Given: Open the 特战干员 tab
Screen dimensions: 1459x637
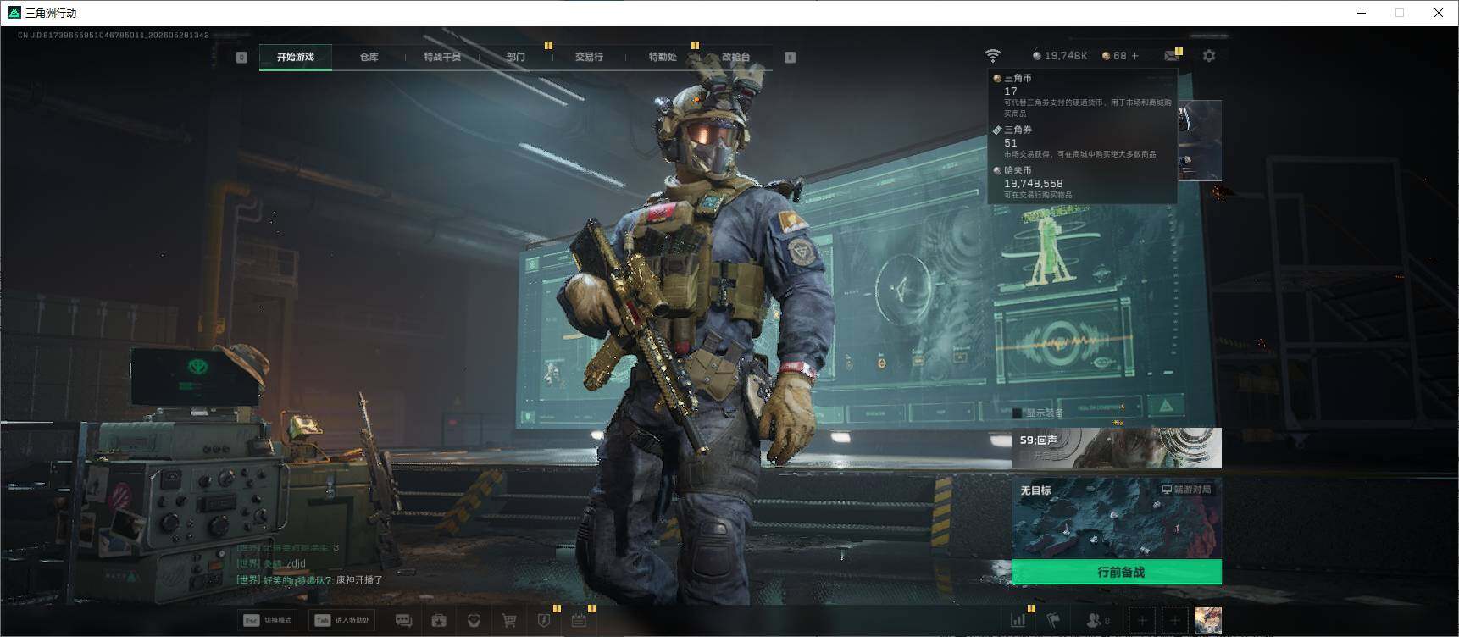Looking at the screenshot, I should (x=442, y=57).
